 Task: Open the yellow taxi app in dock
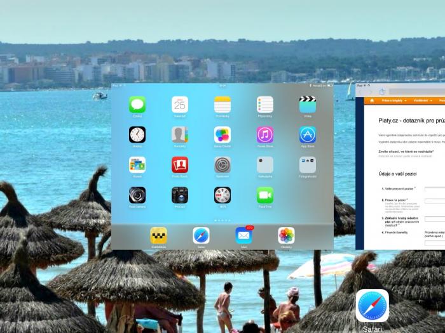click(158, 235)
